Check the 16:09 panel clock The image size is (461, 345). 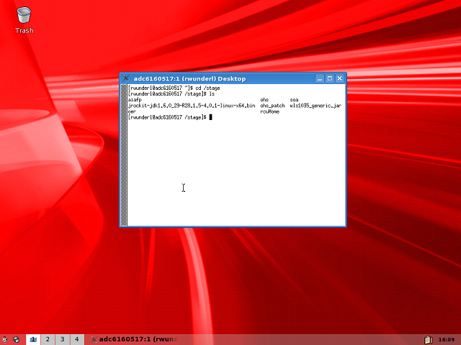point(447,340)
